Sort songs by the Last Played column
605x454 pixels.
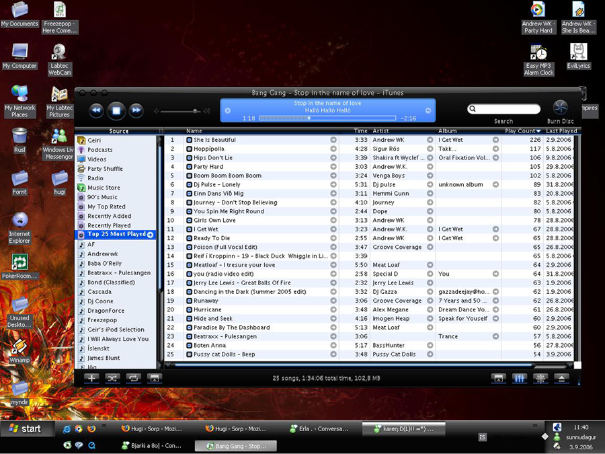tap(561, 131)
